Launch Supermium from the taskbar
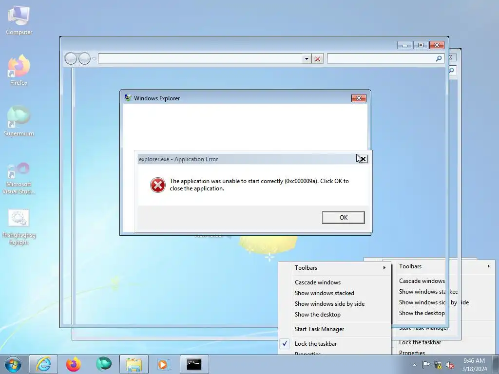The image size is (499, 374). (104, 364)
